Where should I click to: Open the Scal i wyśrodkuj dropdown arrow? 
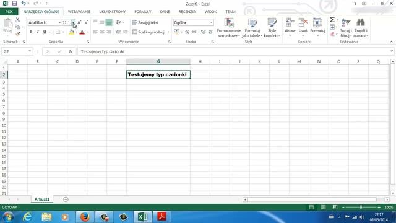pyautogui.click(x=168, y=32)
